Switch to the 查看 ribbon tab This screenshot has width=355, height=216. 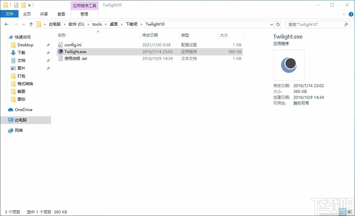(x=61, y=14)
